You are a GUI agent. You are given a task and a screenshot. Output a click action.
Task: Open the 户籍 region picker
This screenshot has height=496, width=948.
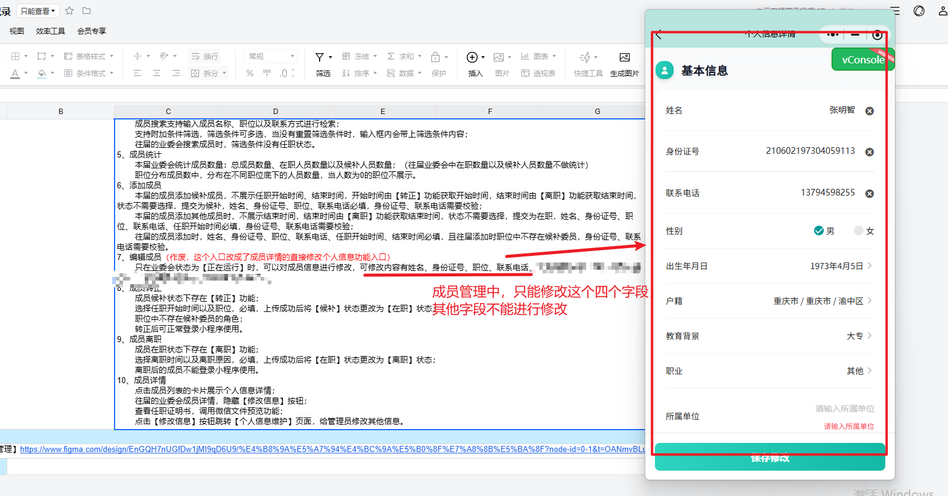[x=769, y=301]
